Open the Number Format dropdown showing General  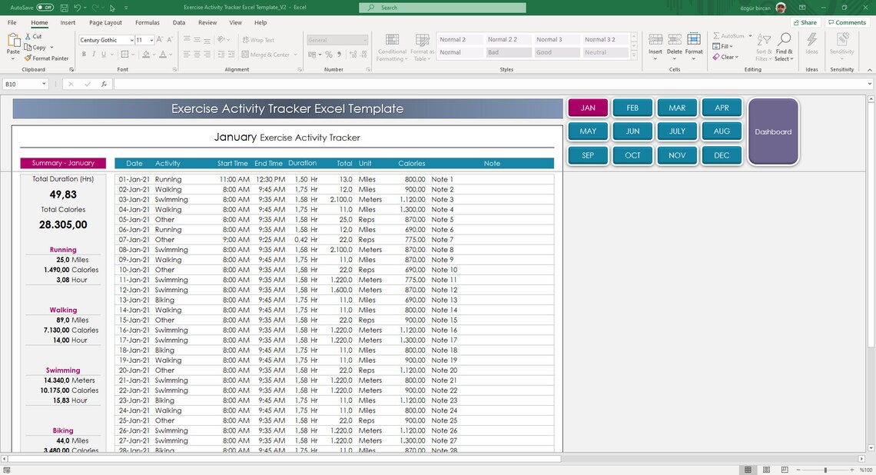[x=337, y=39]
